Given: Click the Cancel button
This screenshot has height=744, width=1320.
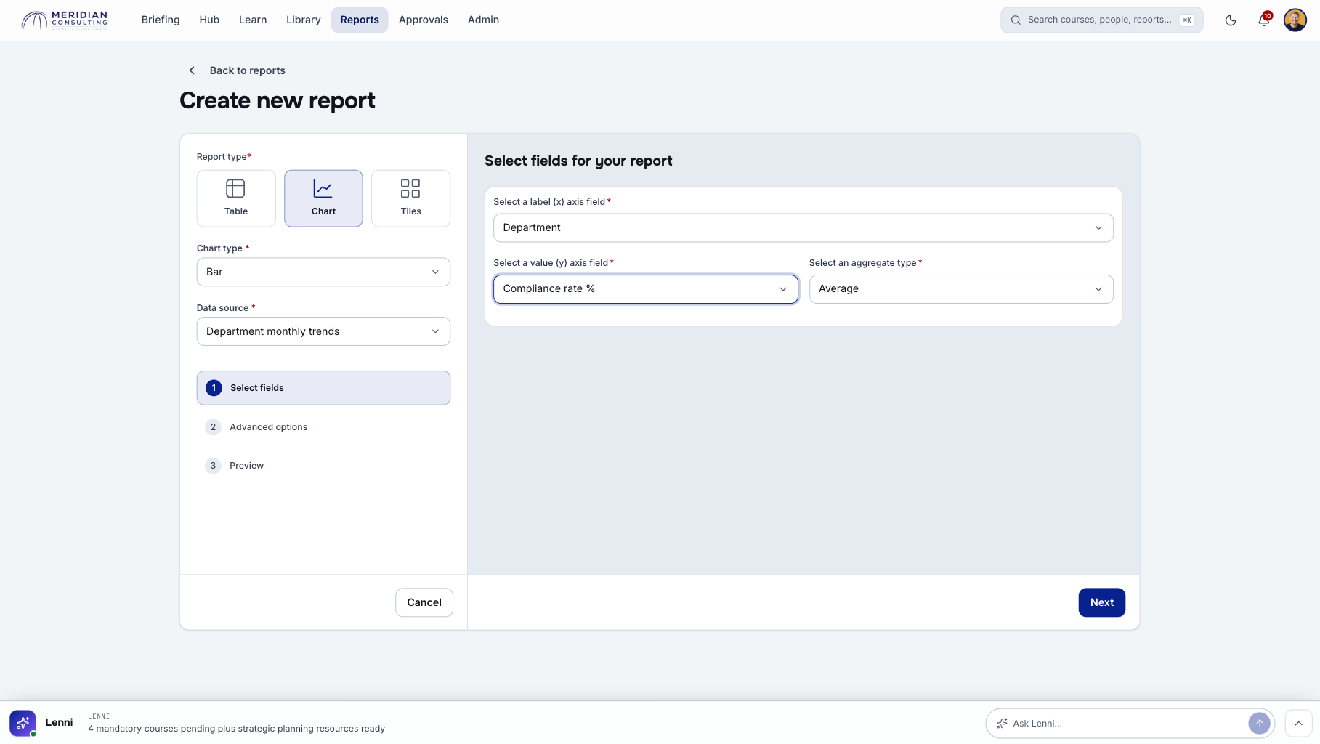Looking at the screenshot, I should pos(424,602).
